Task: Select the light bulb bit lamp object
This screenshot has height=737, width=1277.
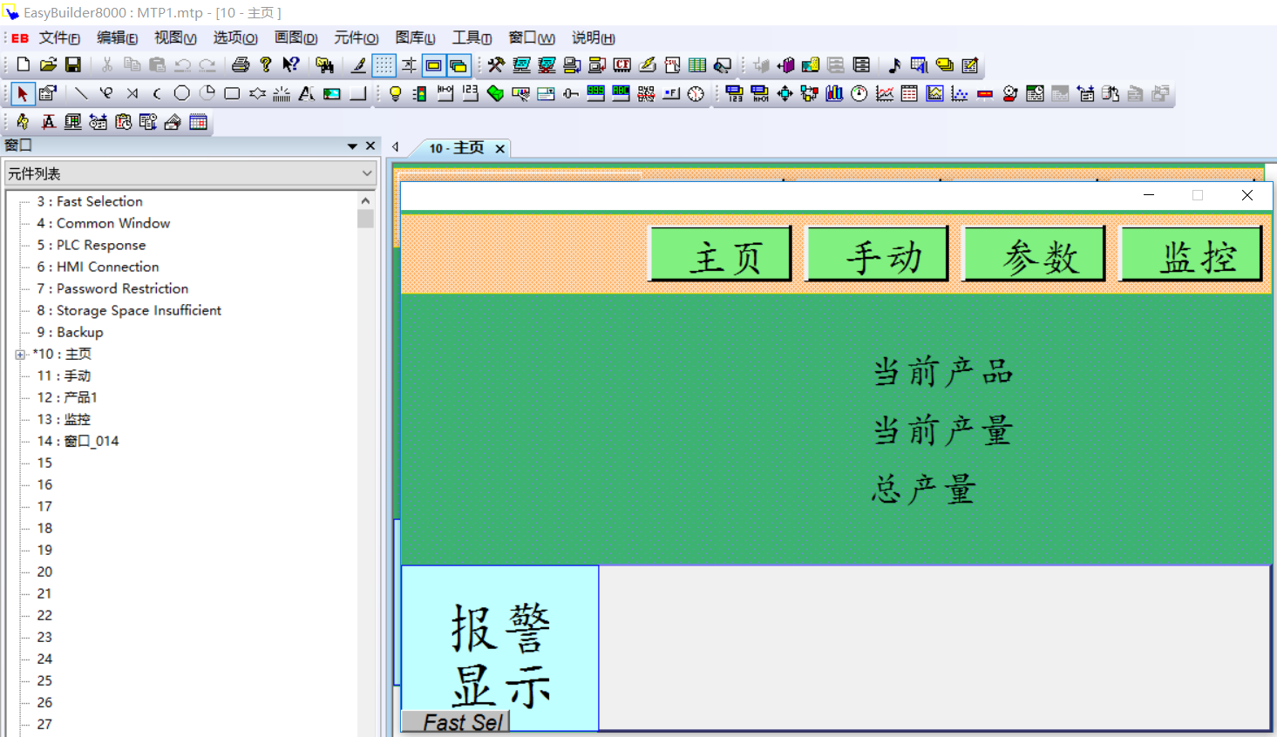Action: click(x=395, y=93)
